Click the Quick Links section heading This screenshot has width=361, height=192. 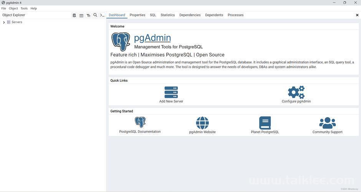(119, 81)
